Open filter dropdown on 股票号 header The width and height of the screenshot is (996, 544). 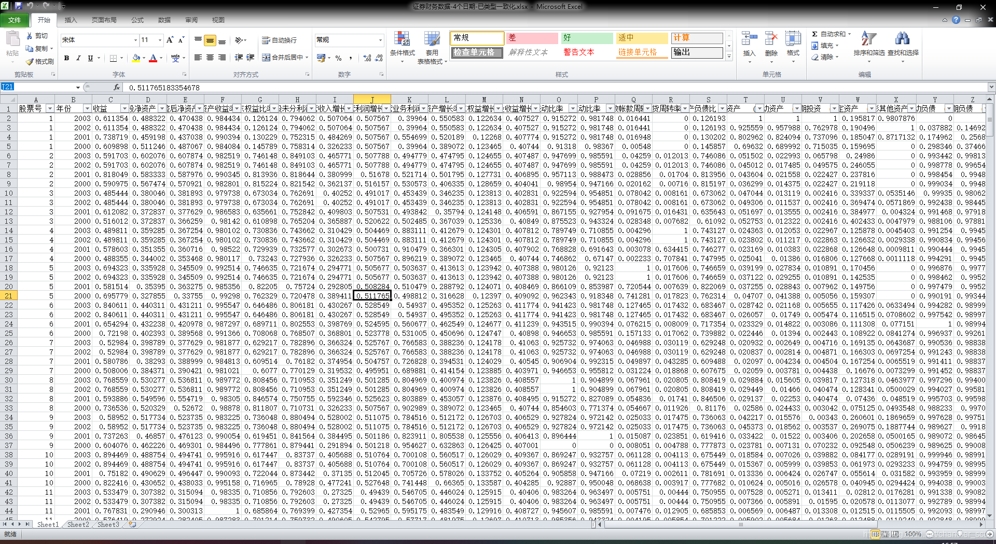coord(50,108)
